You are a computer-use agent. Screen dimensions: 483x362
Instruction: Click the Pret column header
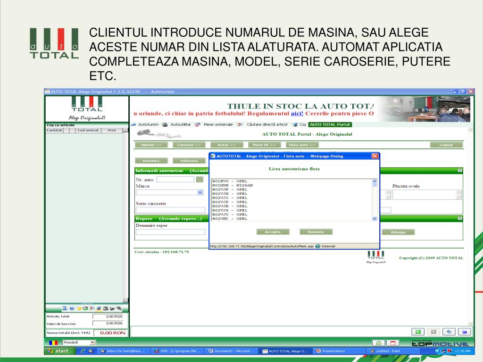pos(112,131)
